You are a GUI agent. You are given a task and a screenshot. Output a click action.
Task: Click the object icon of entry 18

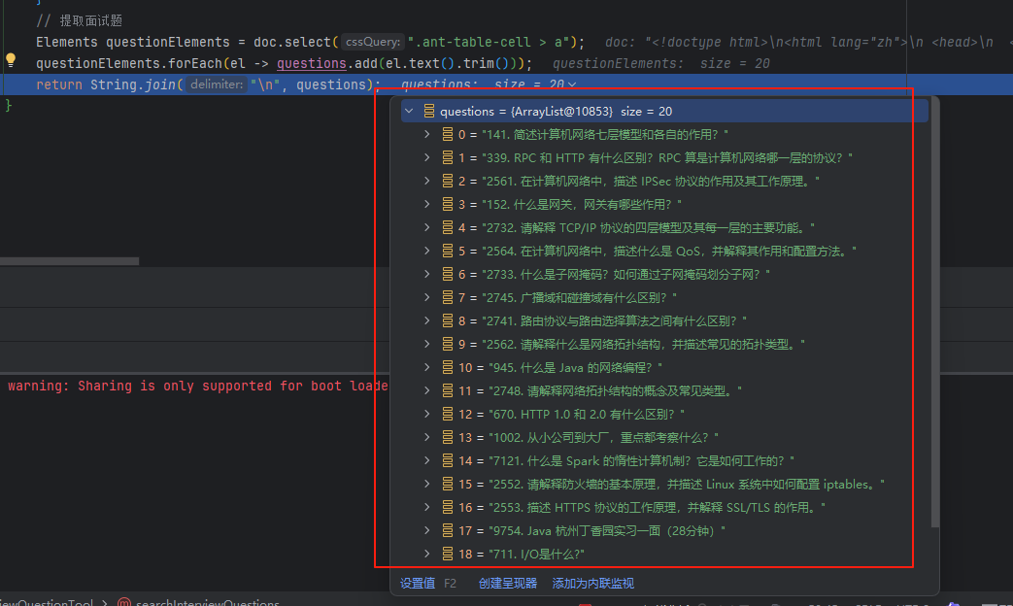pos(447,554)
